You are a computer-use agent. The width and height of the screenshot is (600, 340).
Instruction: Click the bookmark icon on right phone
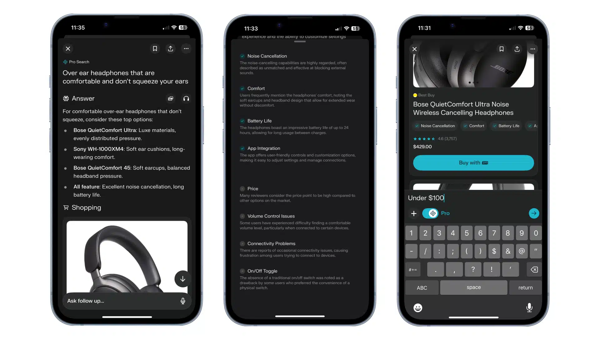(502, 49)
